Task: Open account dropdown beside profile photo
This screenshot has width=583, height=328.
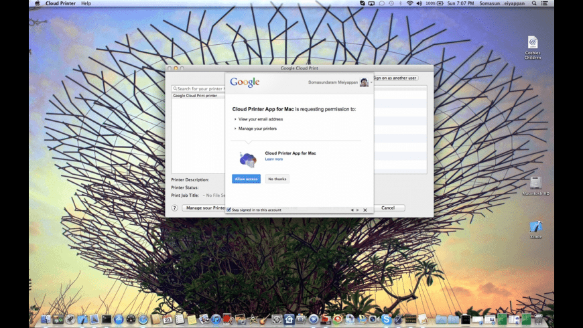Action: coord(371,82)
